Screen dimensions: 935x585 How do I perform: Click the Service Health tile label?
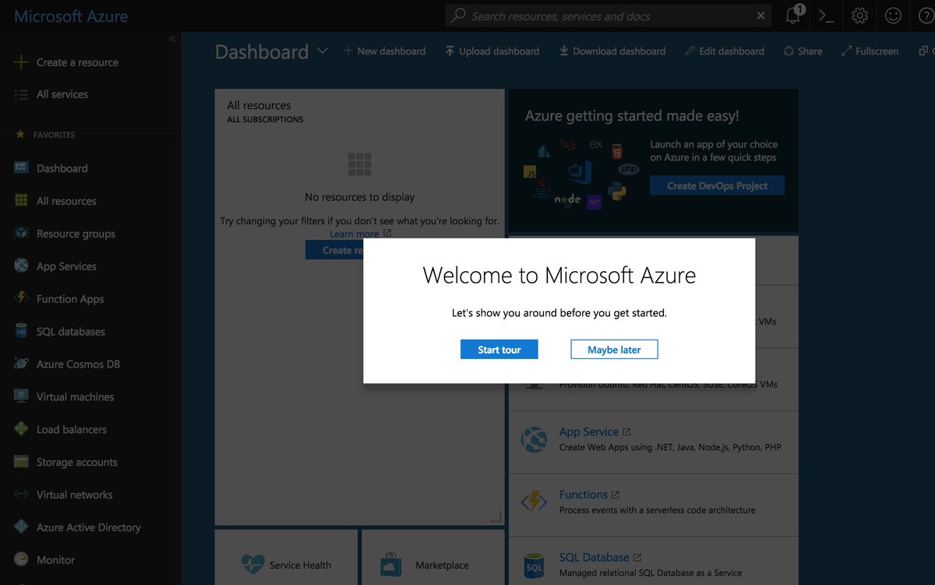pos(300,566)
